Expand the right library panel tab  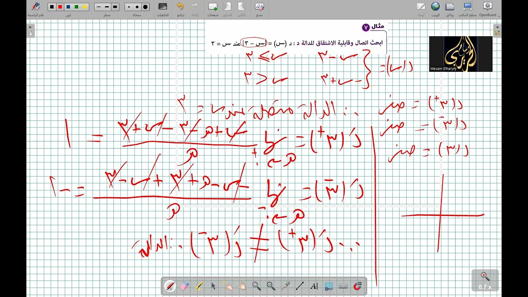click(497, 31)
